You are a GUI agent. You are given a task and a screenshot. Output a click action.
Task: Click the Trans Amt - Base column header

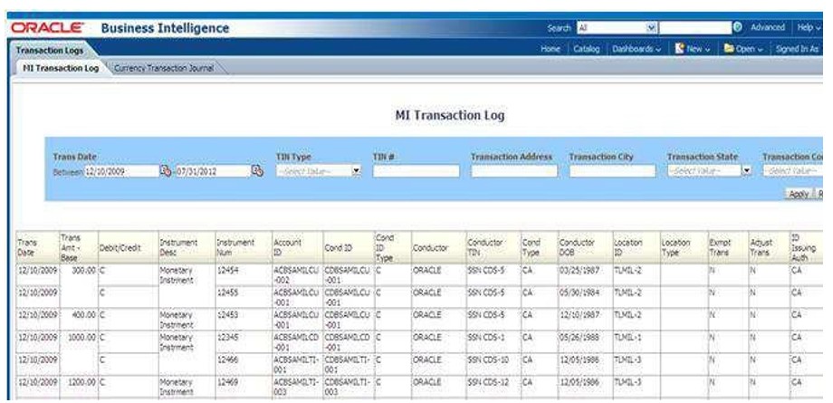78,247
